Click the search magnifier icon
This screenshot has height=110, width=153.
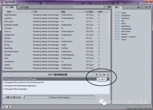point(104,7)
